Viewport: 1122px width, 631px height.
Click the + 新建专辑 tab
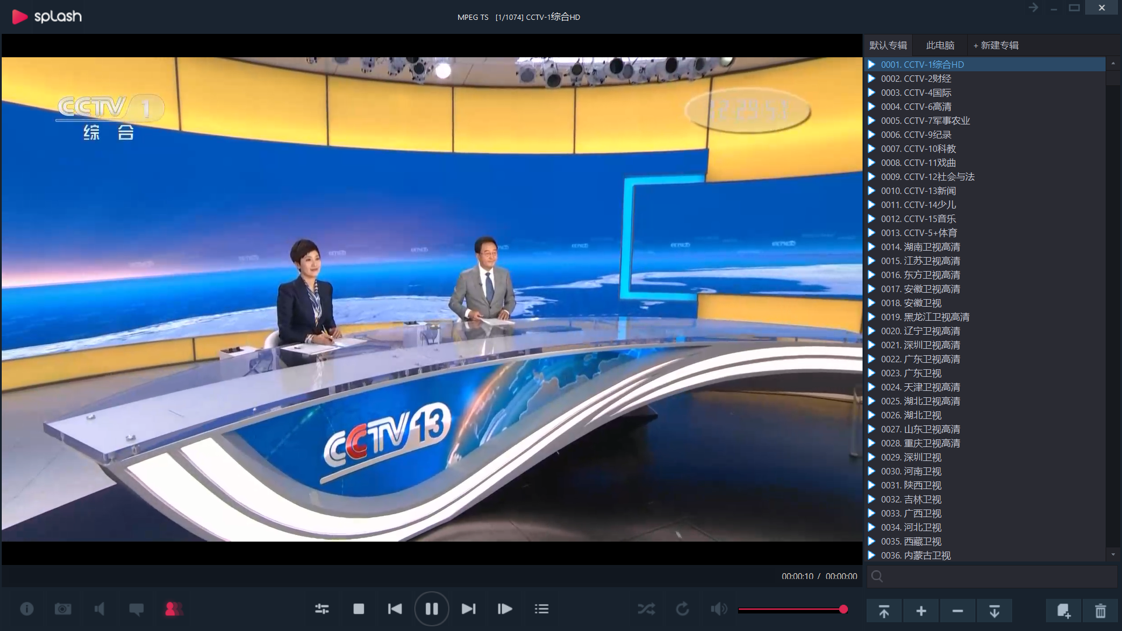pos(996,45)
